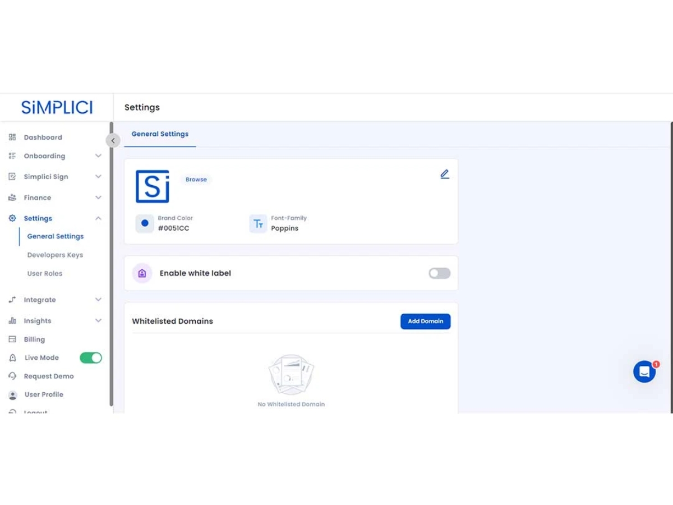
Task: Turn off the Live Mode switch
Action: tap(91, 358)
